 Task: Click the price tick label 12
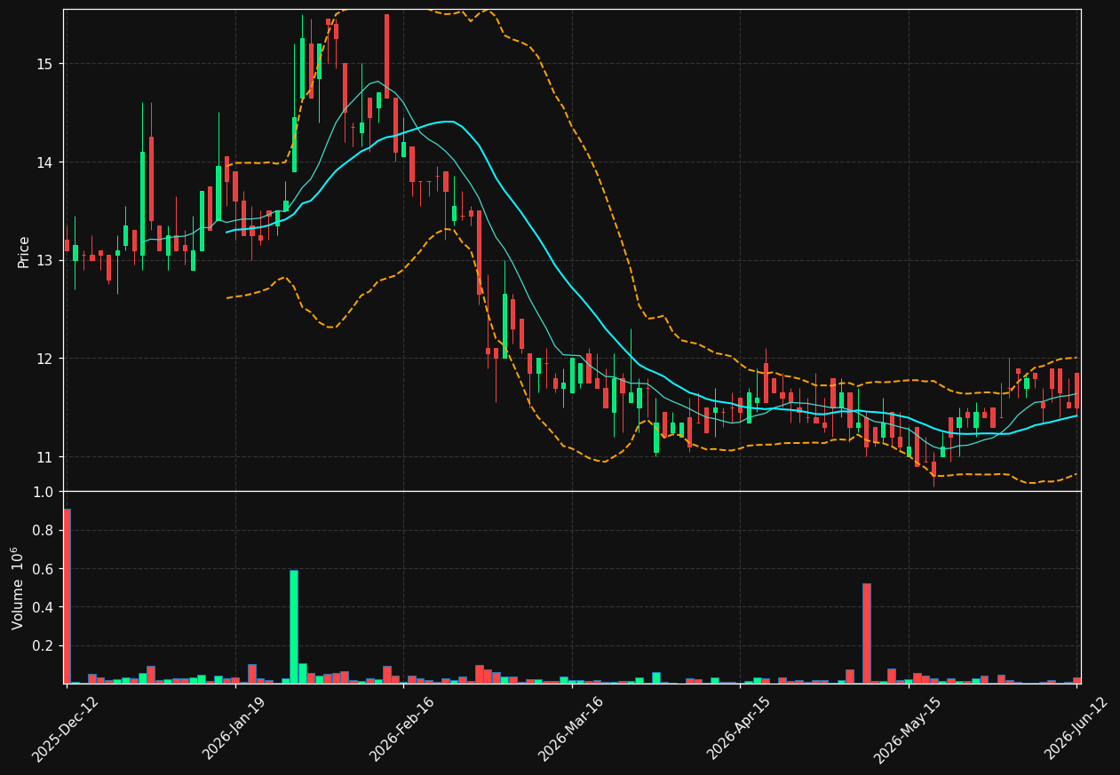[44, 359]
